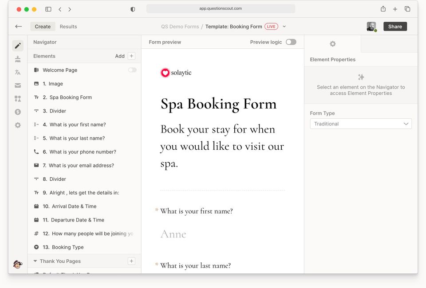Open the payments dollar icon in sidebar
This screenshot has height=288, width=426.
point(18,112)
